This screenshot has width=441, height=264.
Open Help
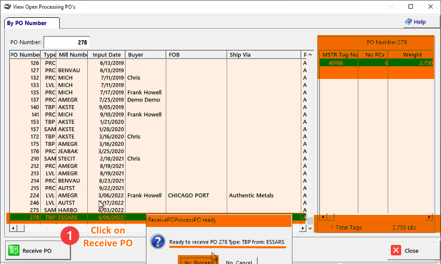click(x=421, y=21)
